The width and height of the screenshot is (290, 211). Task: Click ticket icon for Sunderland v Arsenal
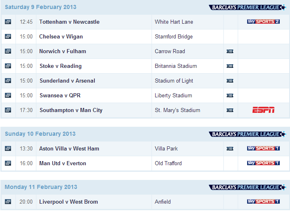(230, 81)
